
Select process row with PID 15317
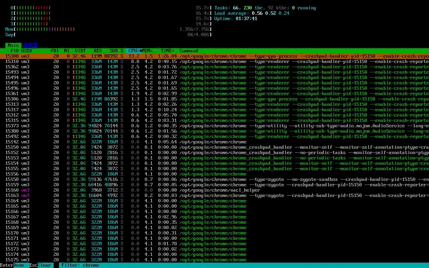pos(214,110)
